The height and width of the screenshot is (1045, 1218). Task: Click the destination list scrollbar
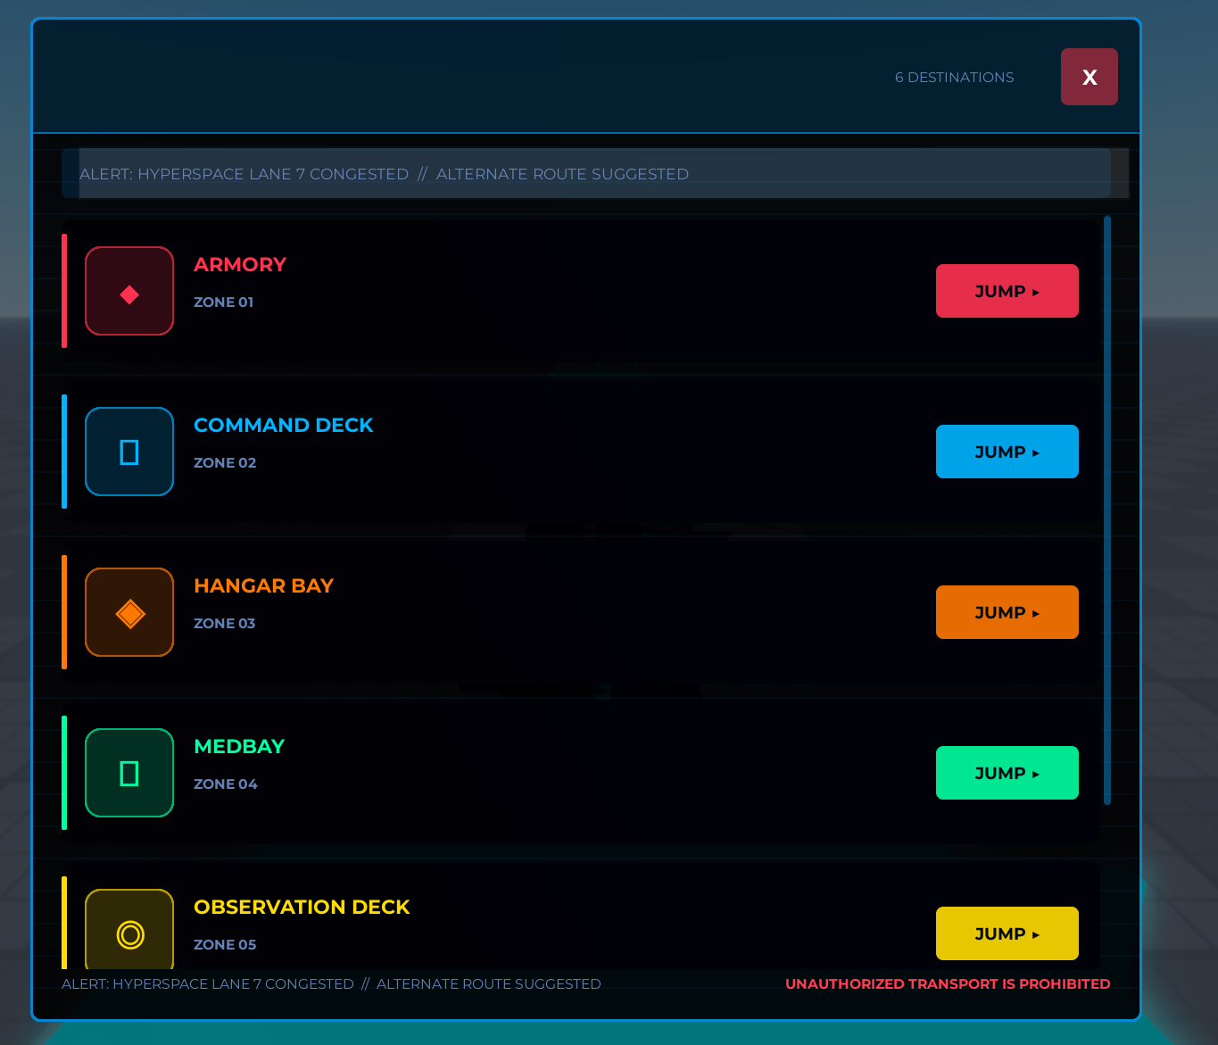tap(1107, 510)
